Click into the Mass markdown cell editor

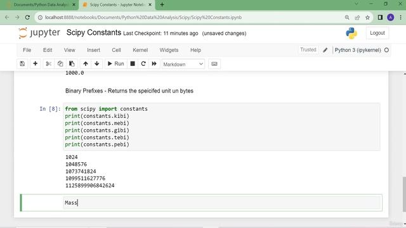click(222, 203)
